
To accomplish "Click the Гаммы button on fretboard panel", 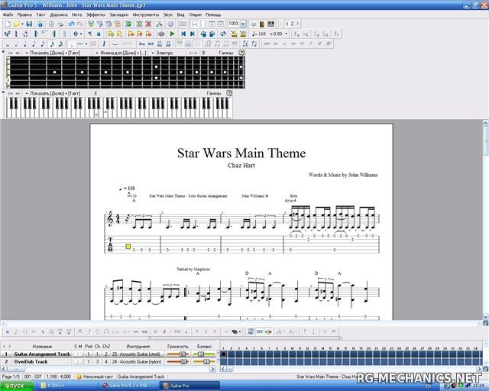I will tap(226, 53).
